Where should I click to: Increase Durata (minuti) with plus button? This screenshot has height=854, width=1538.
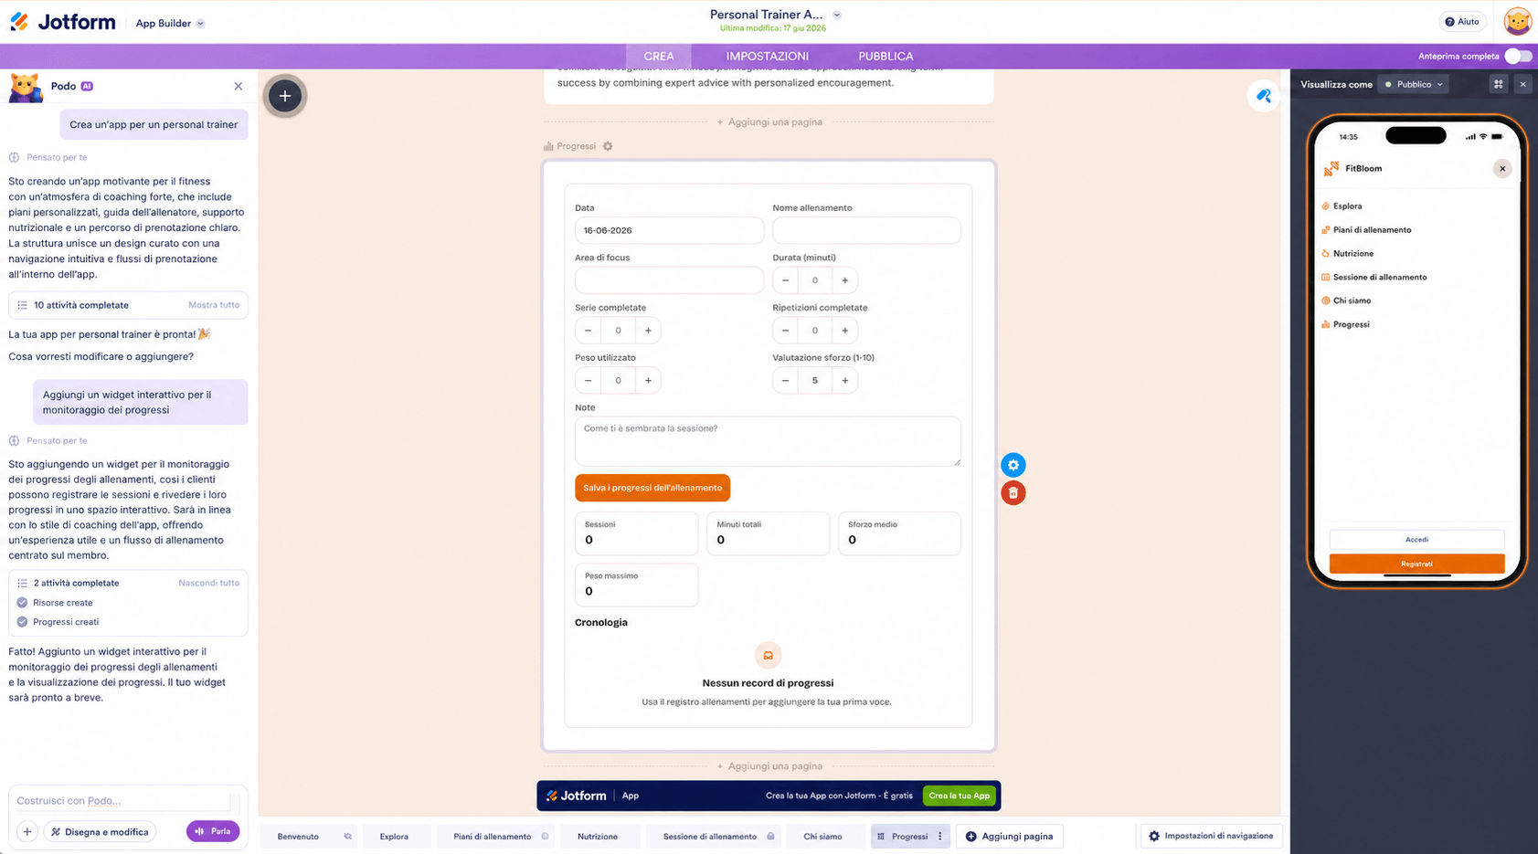coord(845,280)
